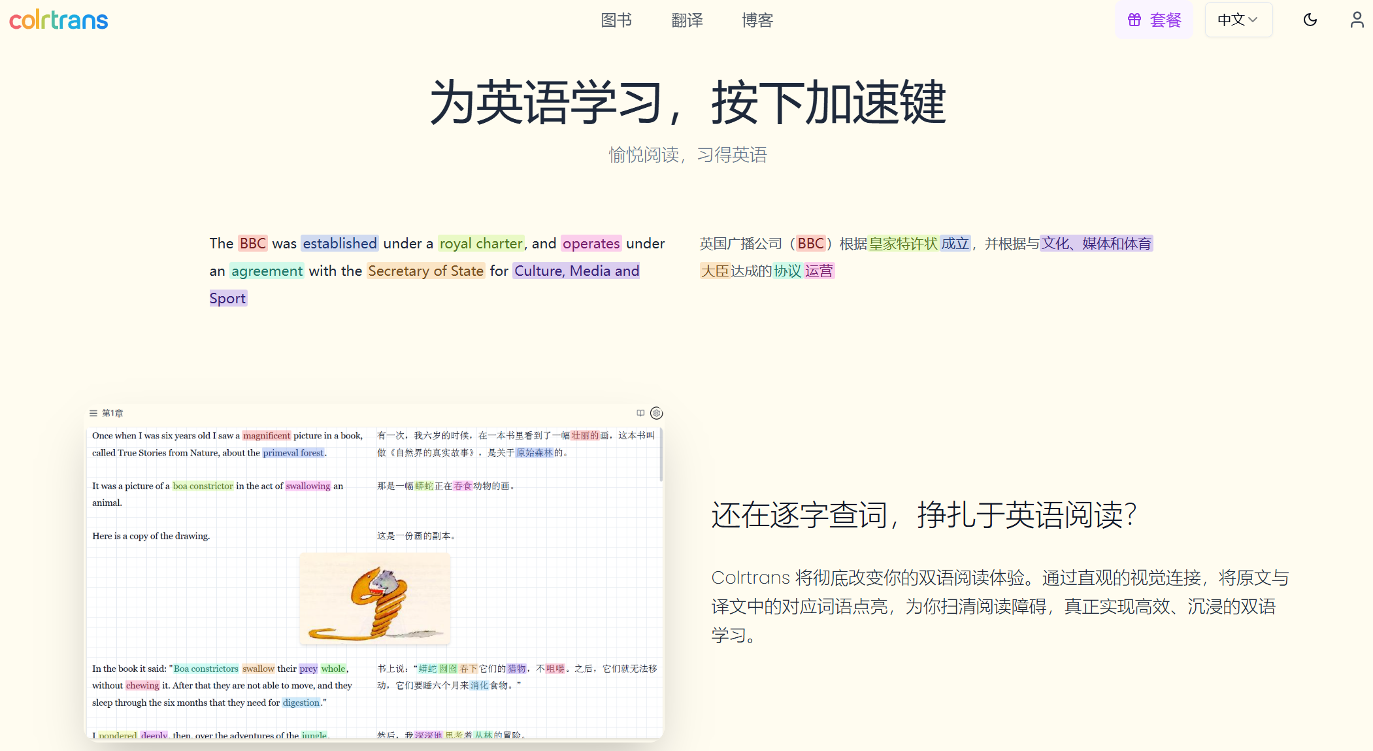This screenshot has width=1373, height=751.
Task: Open the 博客 link
Action: point(757,20)
